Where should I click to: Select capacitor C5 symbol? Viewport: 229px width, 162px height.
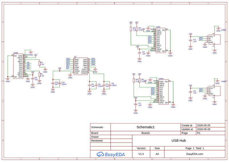point(89,85)
